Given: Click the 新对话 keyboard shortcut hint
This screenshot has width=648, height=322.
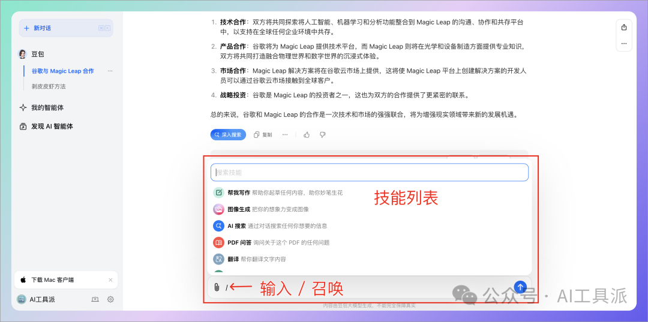Looking at the screenshot, I should (x=104, y=28).
